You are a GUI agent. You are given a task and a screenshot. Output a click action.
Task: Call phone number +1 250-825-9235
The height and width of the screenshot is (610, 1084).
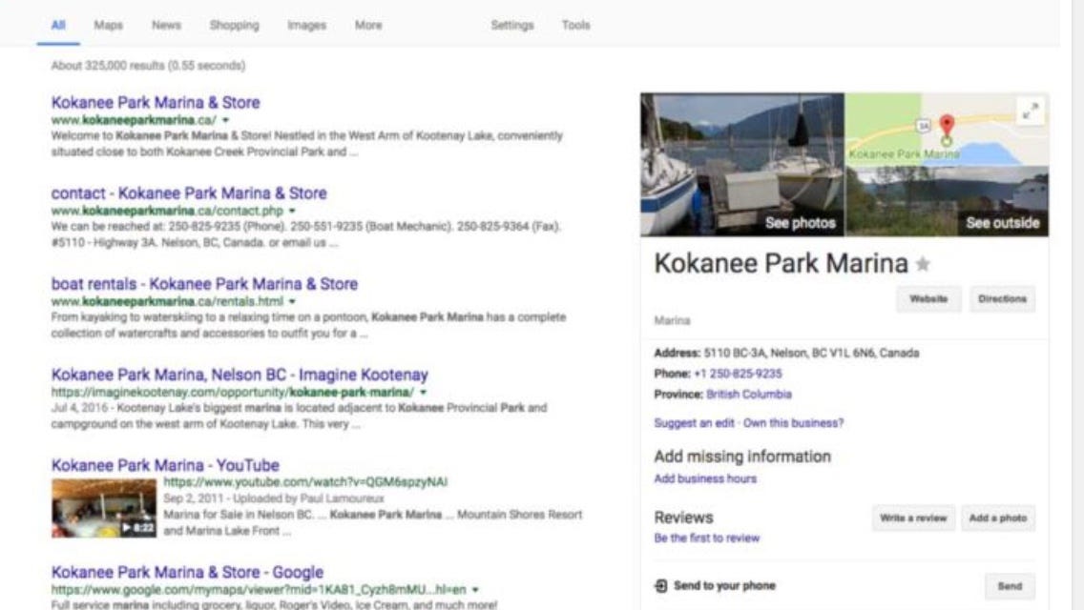click(x=738, y=374)
